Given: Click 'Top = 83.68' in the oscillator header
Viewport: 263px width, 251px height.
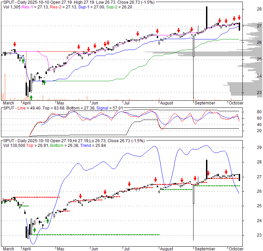Looking at the screenshot, I should click(x=53, y=108).
